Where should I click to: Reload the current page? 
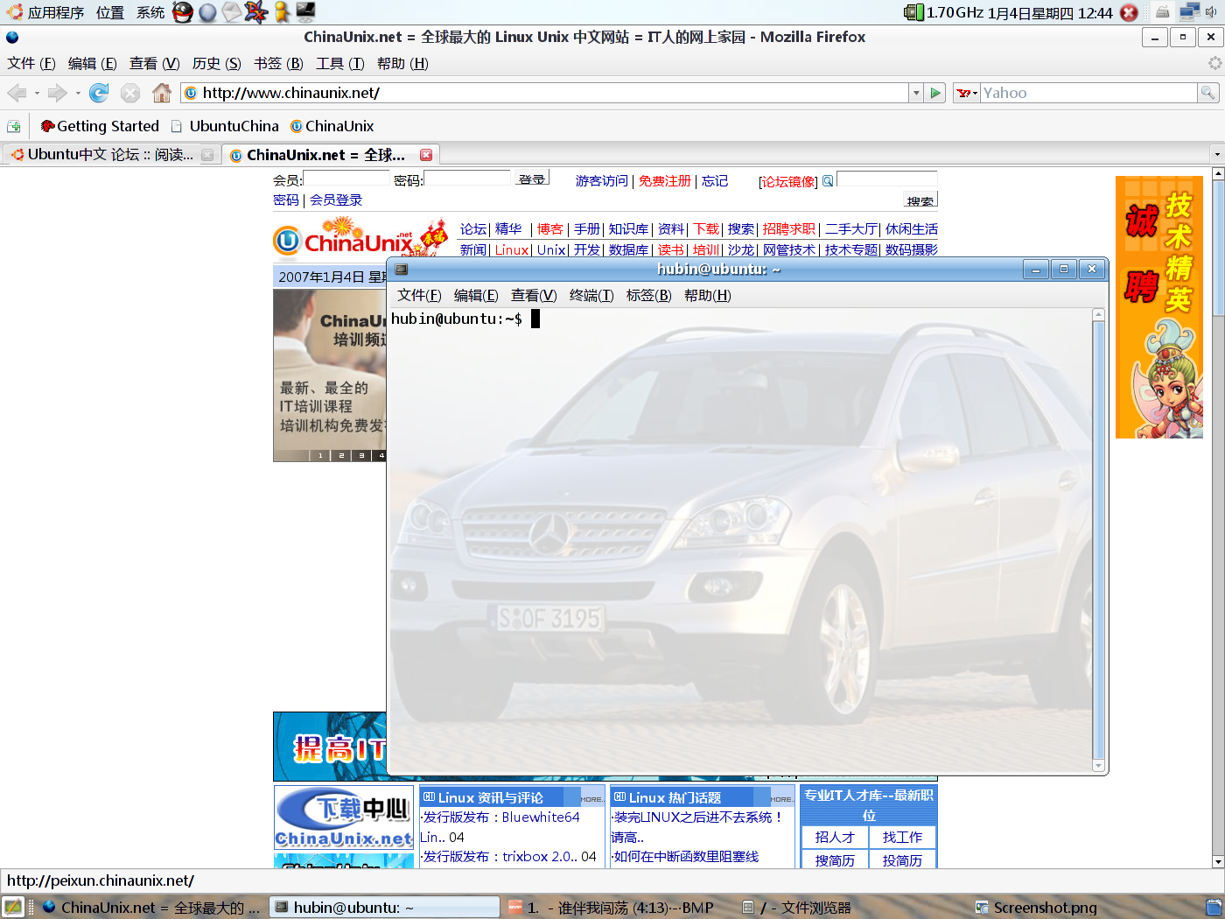tap(100, 93)
